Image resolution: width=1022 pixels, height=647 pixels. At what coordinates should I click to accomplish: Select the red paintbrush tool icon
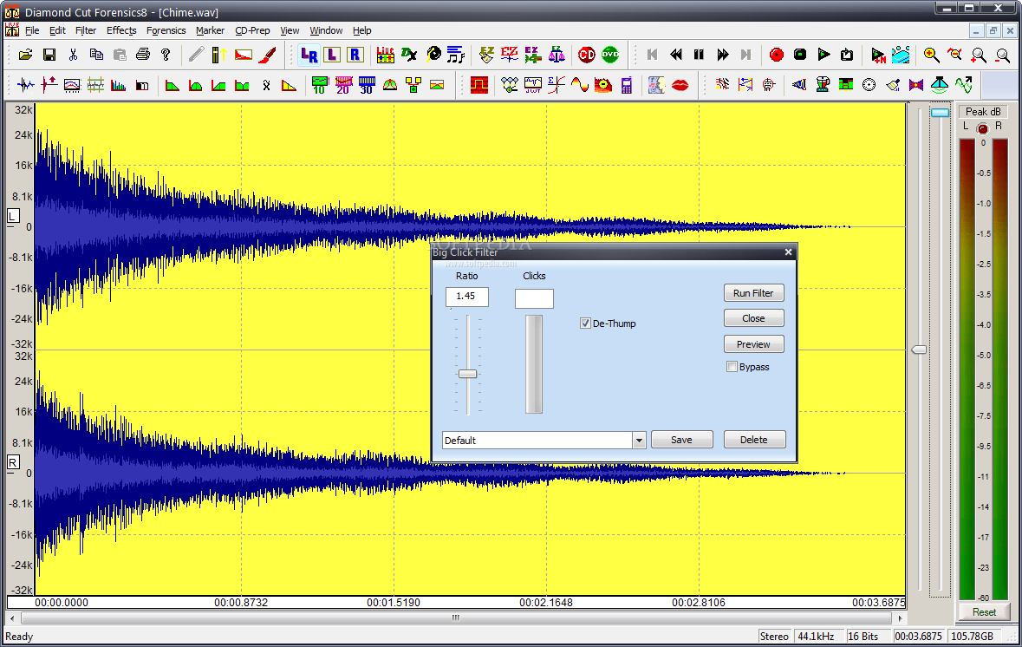[267, 55]
